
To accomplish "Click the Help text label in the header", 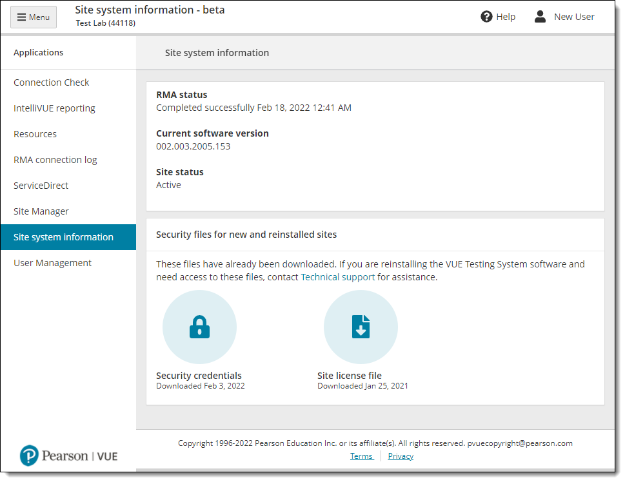I will 506,17.
